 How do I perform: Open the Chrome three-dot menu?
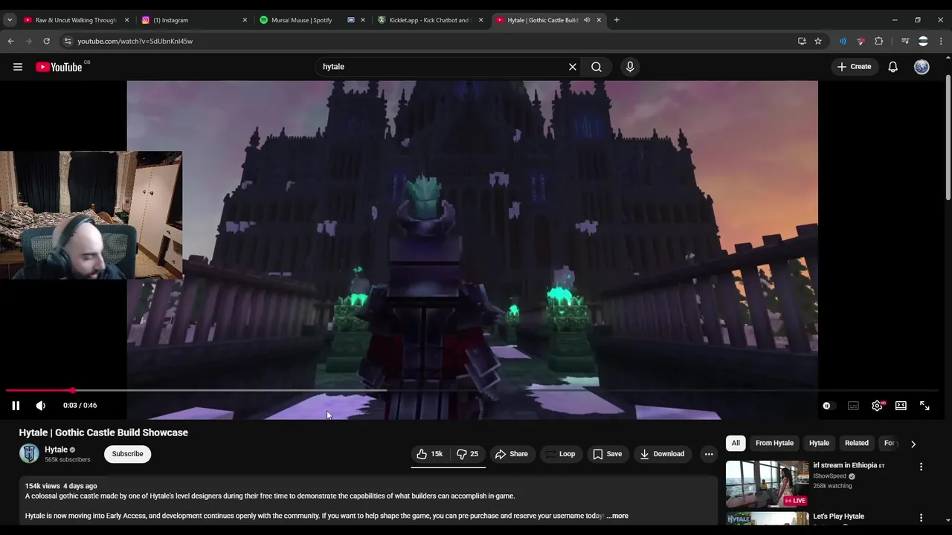click(941, 41)
